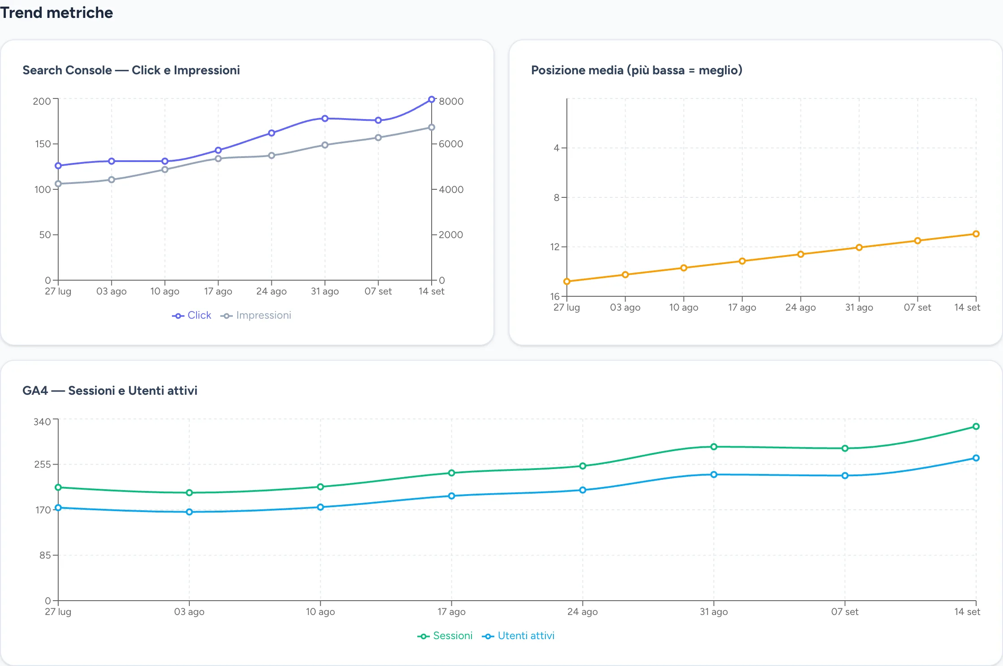
Task: Select Sessioni data point at 14 set
Action: tap(976, 427)
